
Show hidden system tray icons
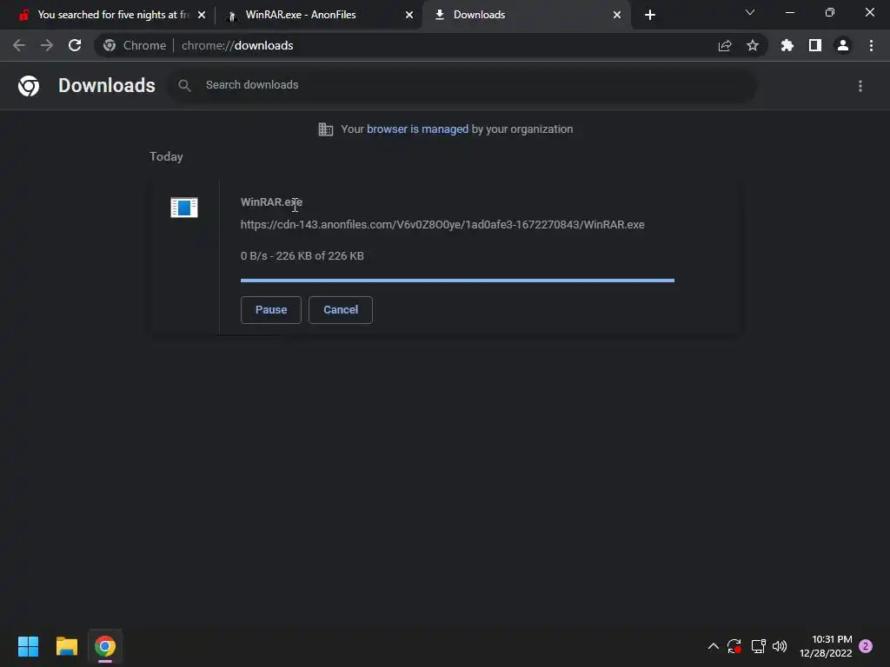(714, 646)
